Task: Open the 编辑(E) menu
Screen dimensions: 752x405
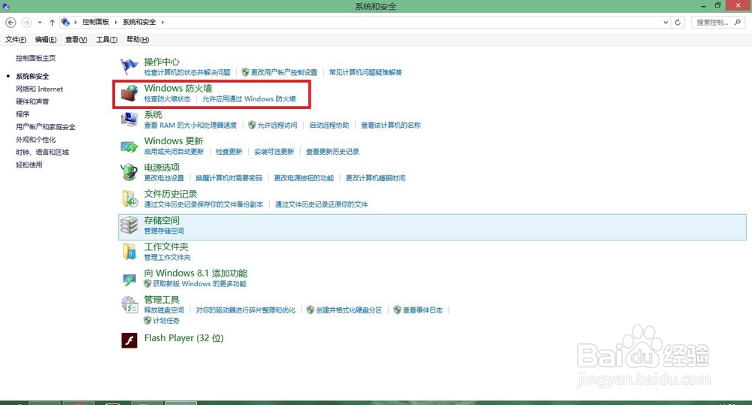Action: pyautogui.click(x=46, y=39)
